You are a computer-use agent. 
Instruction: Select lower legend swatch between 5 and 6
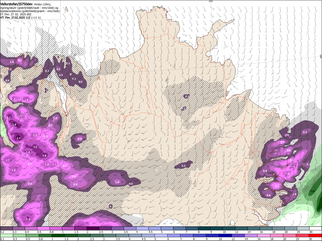click(161, 235)
